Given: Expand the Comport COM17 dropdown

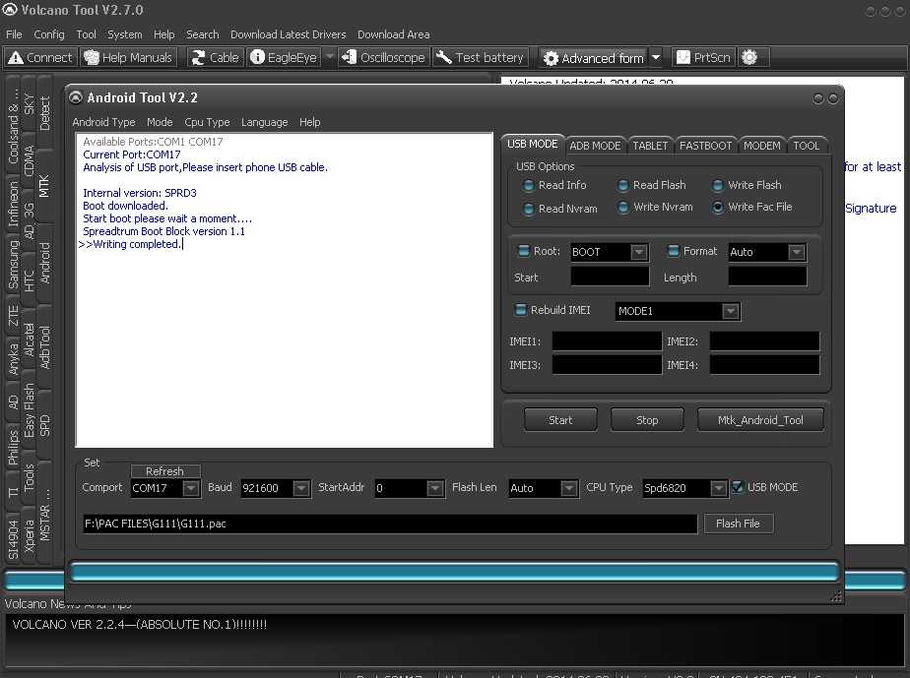Looking at the screenshot, I should tap(191, 488).
